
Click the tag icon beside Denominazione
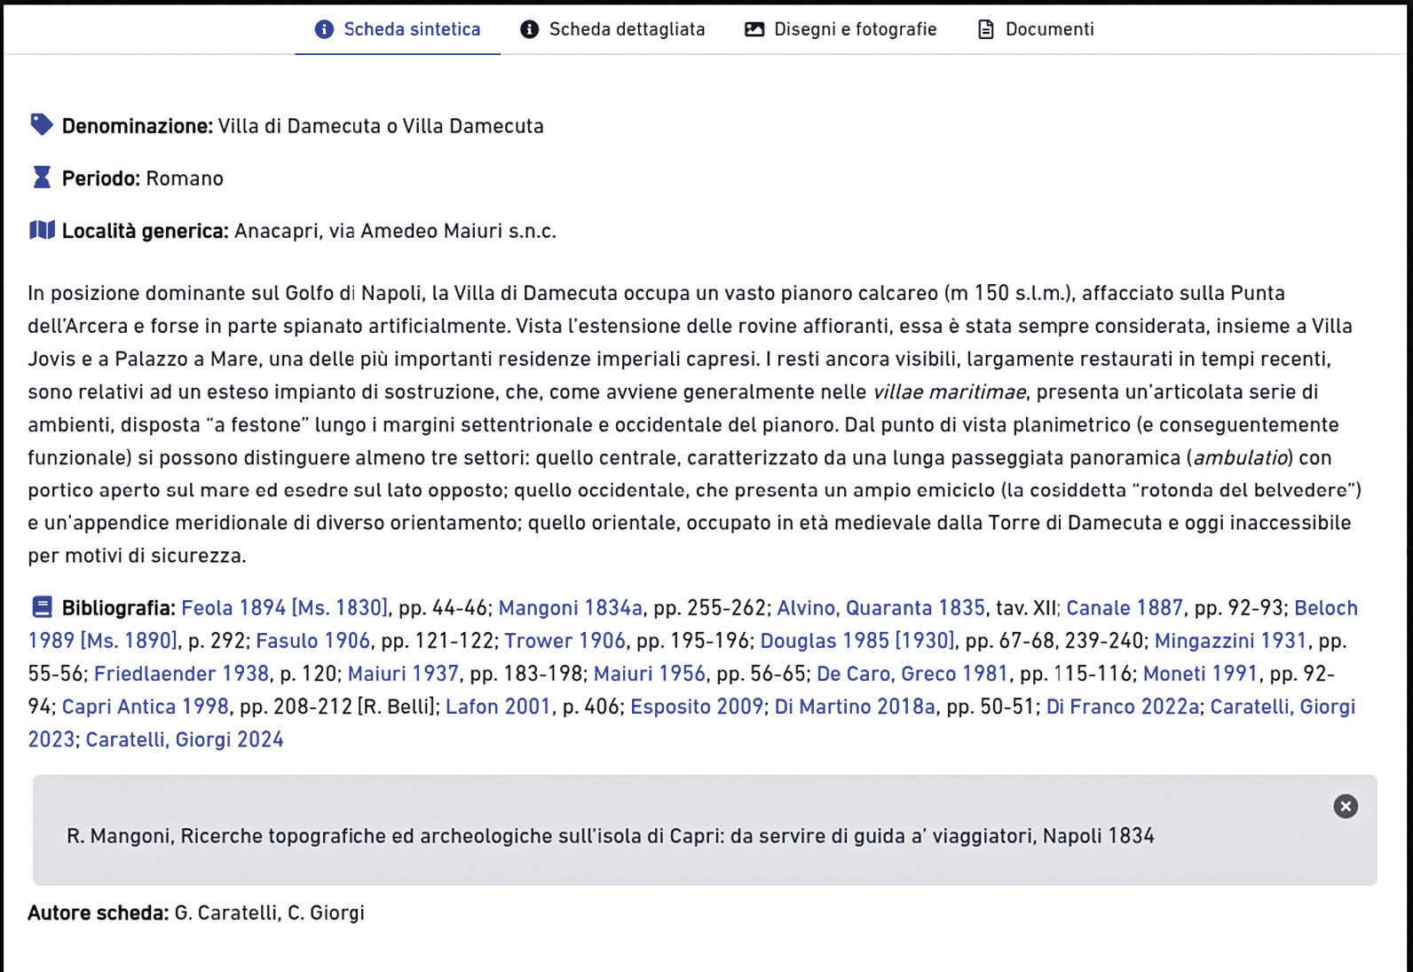click(x=41, y=124)
